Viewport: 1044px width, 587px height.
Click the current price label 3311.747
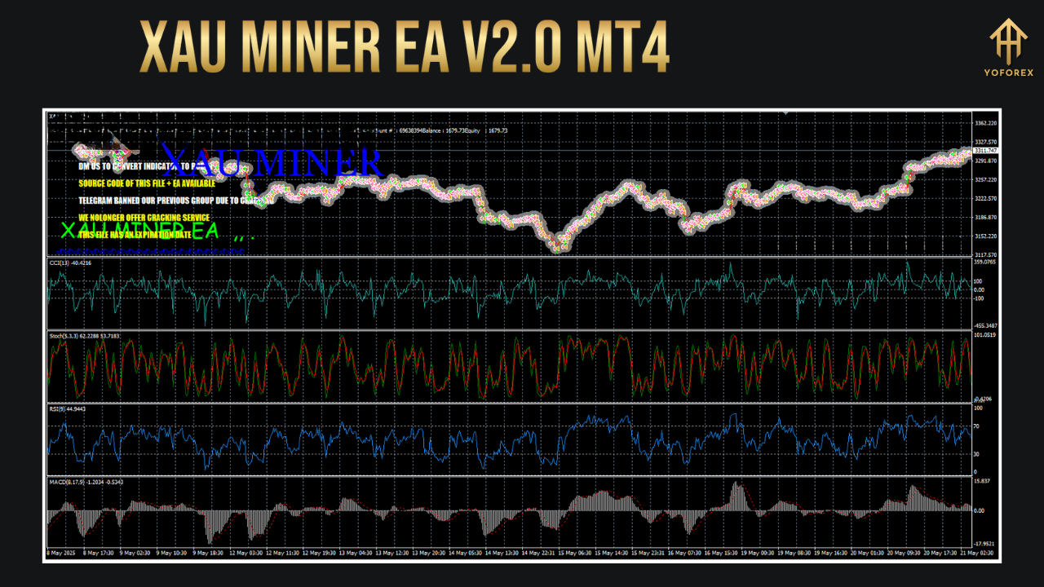point(985,151)
